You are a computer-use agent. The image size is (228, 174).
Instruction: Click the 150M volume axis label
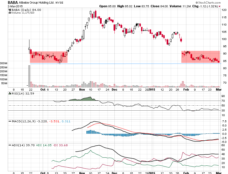tap(4, 75)
